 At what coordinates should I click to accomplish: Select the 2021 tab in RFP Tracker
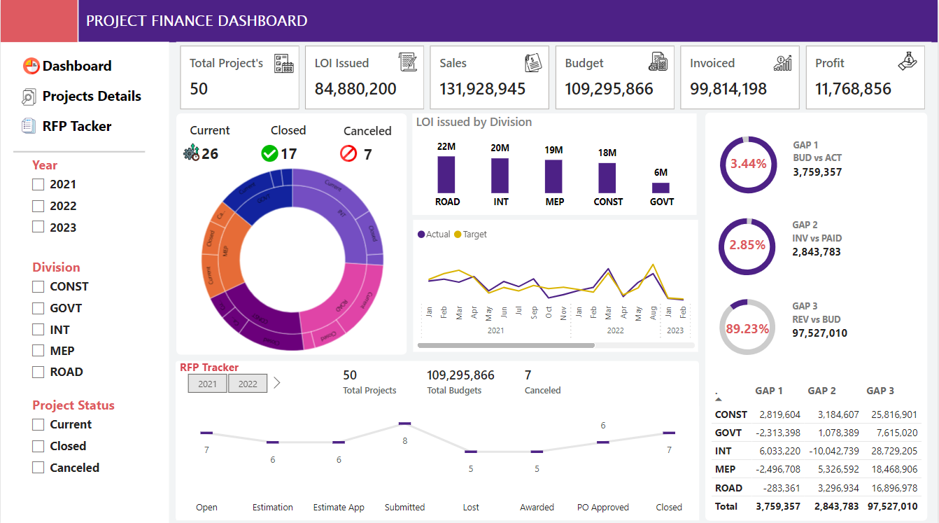(x=207, y=383)
